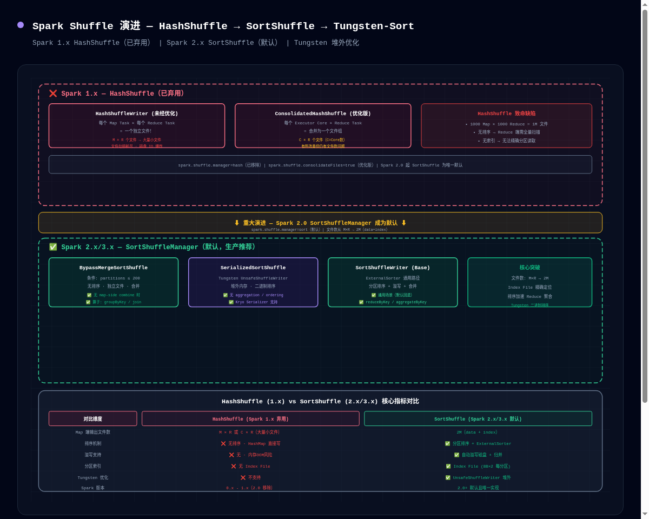Click the right down-arrow icon in the yellow banner
The width and height of the screenshot is (649, 519).
pyautogui.click(x=403, y=223)
